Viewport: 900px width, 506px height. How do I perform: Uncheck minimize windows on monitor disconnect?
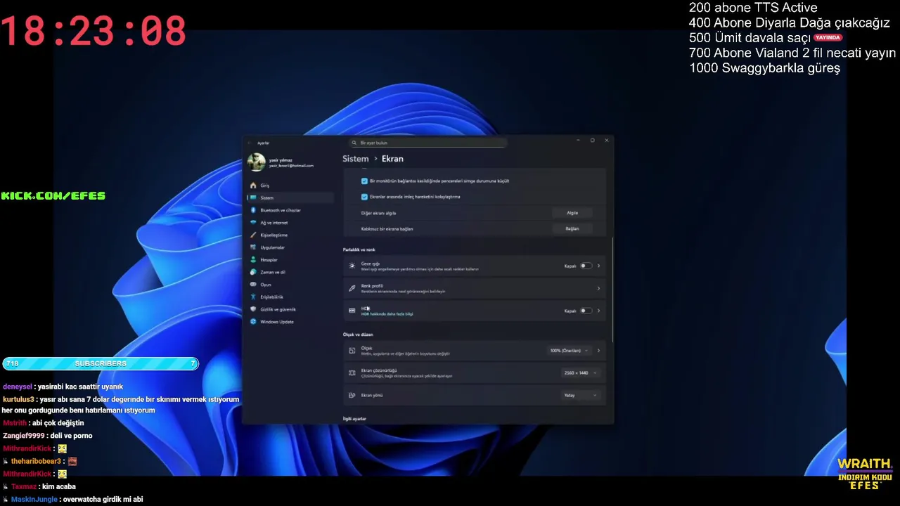click(x=364, y=181)
